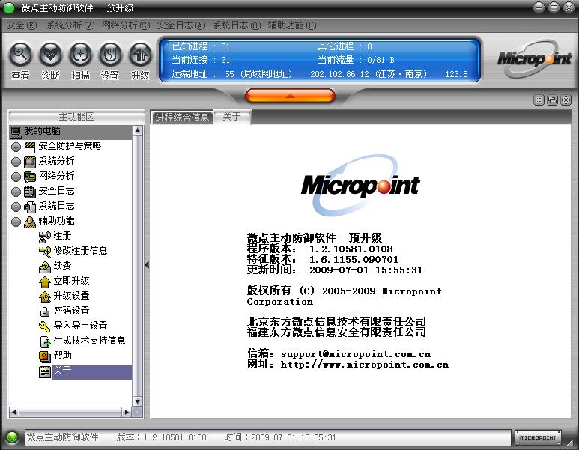This screenshot has width=579, height=450.
Task: Click the 修改注册信息 key icon
Action: [45, 252]
